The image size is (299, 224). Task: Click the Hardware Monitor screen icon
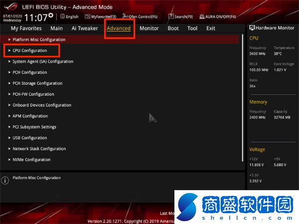[252, 28]
